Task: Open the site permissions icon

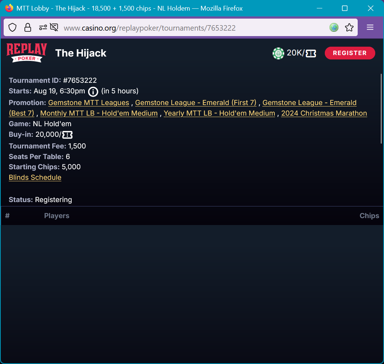Action: [43, 27]
